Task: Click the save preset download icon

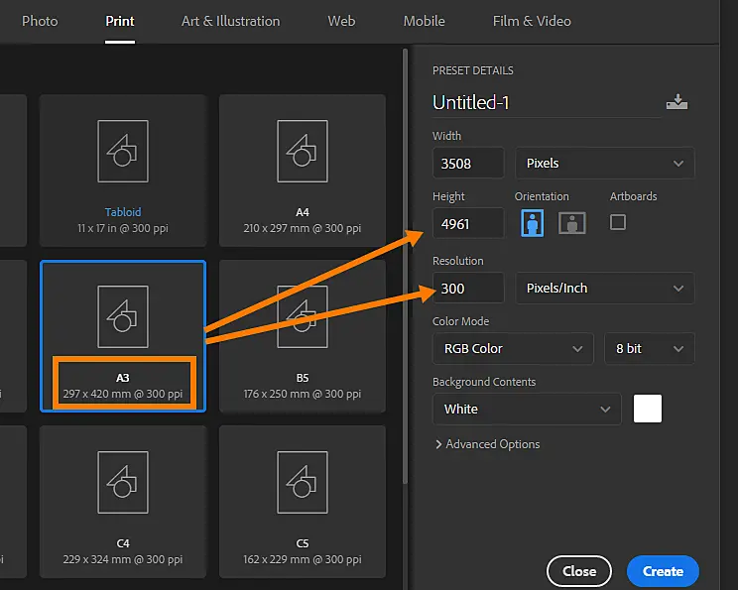Action: click(676, 101)
